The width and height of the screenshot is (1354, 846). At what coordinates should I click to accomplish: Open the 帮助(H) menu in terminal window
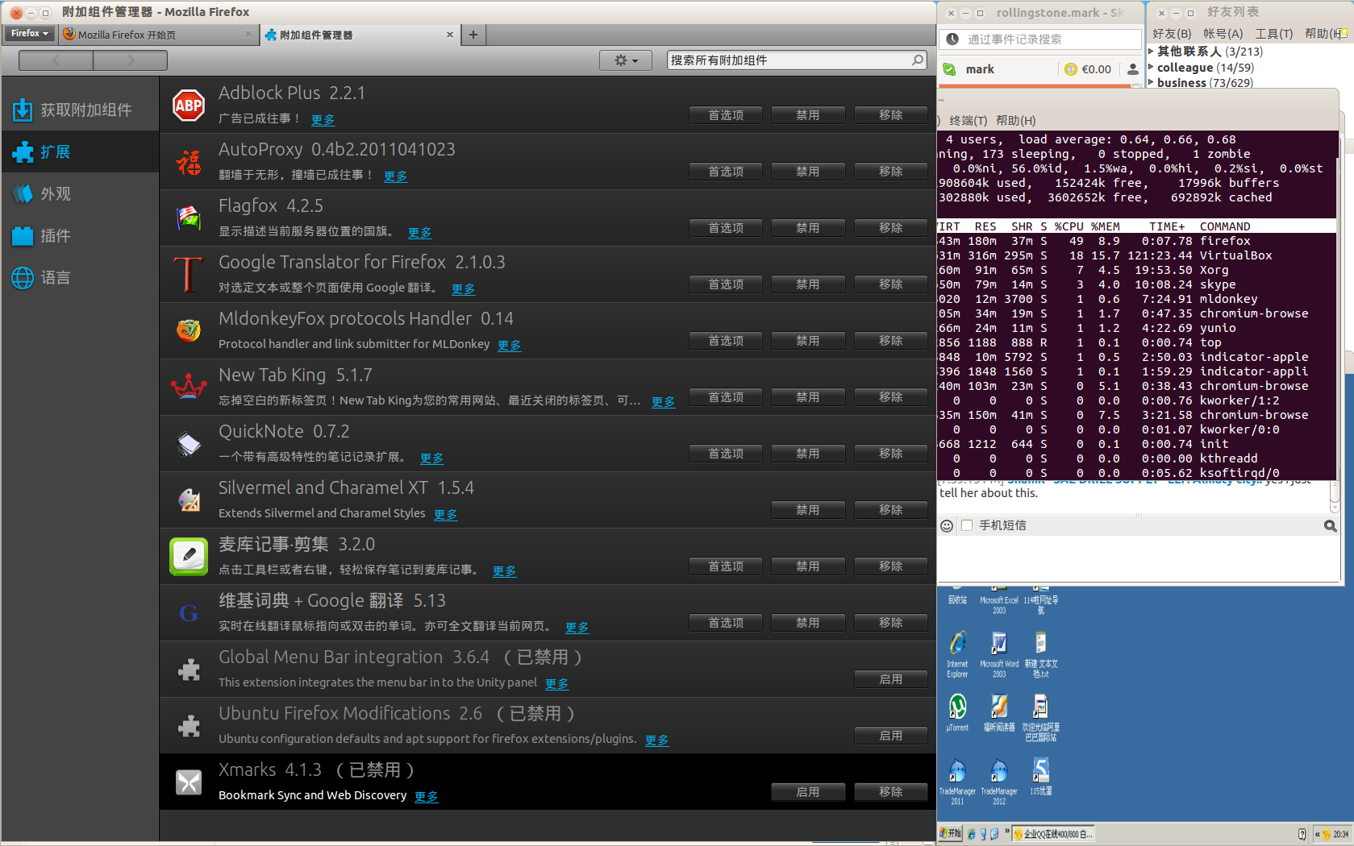coord(1015,120)
